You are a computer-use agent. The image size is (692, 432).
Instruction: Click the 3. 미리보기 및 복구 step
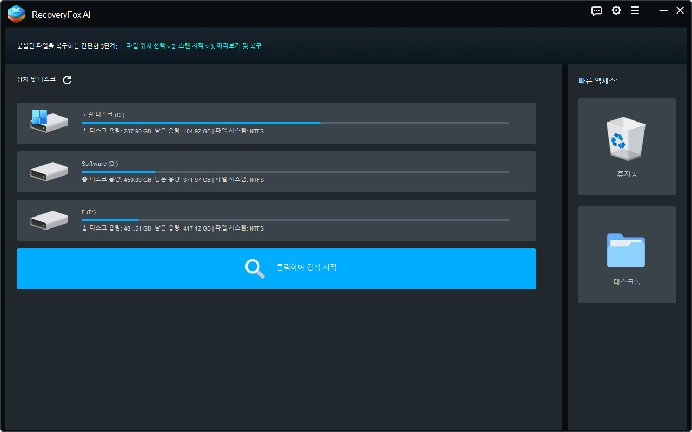click(x=236, y=46)
